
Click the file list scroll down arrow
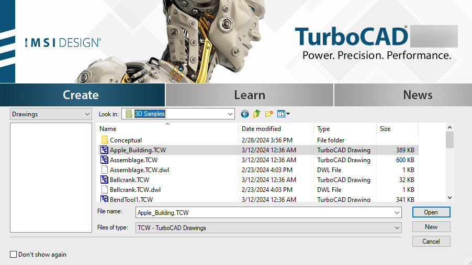[x=449, y=198]
